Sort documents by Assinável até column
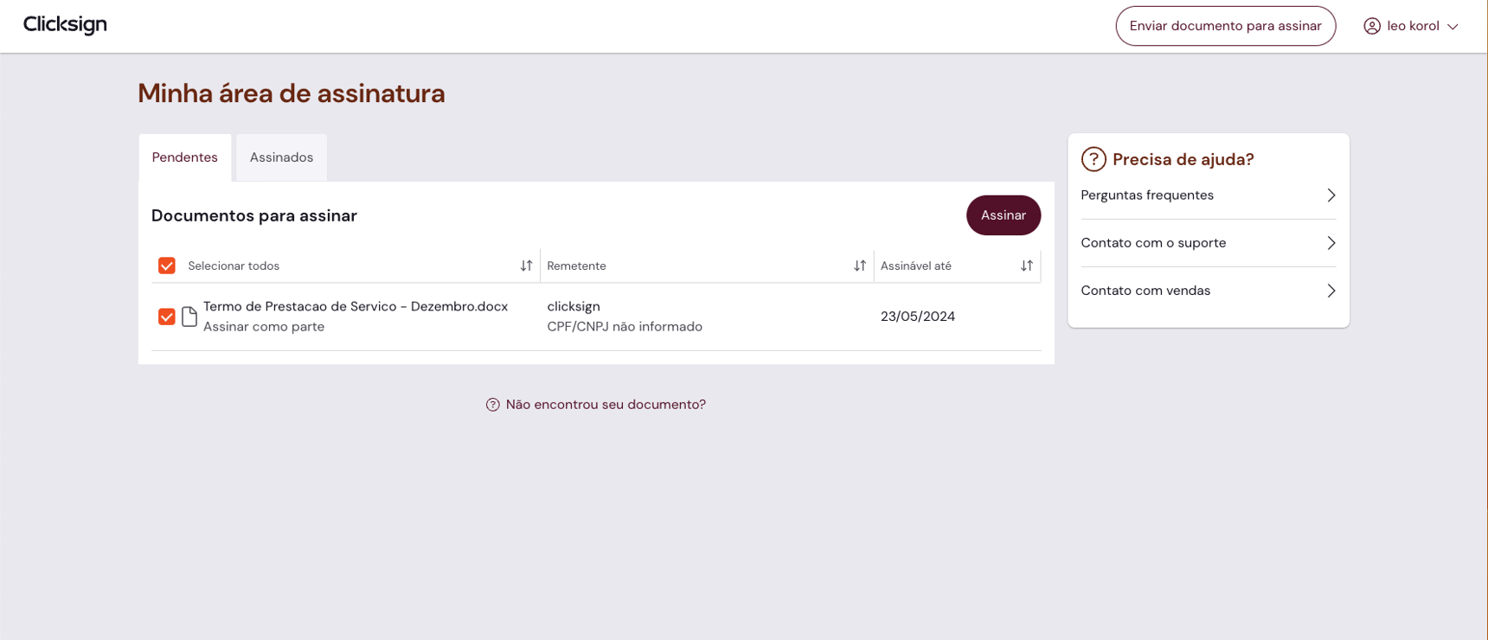Viewport: 1488px width, 640px height. [1026, 266]
